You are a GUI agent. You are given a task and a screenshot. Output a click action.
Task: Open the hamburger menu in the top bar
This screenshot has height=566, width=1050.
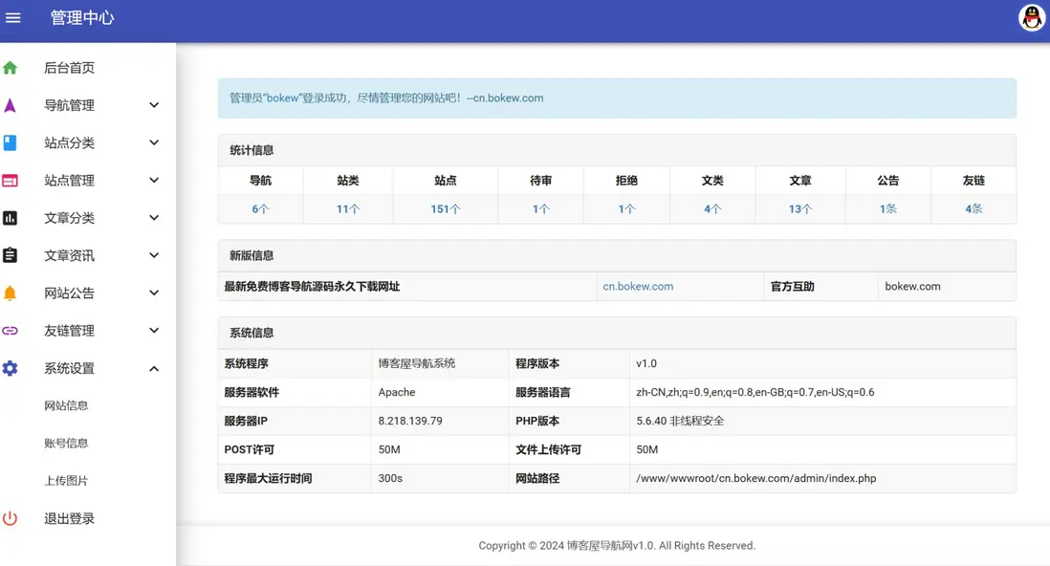coord(13,16)
